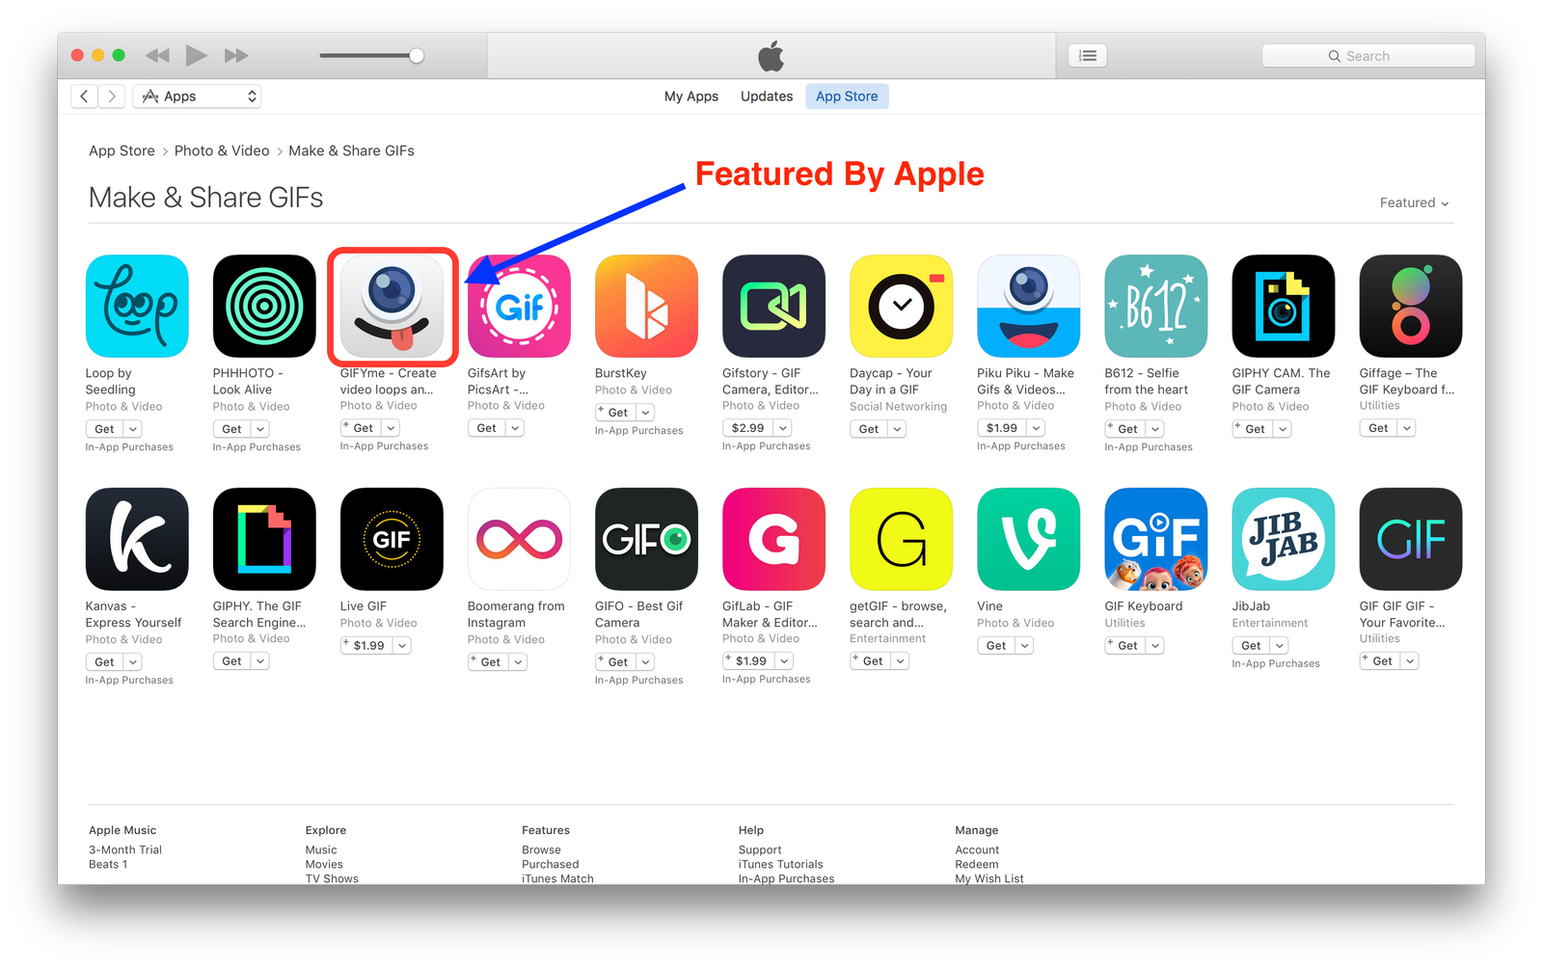Open the GIFYme app icon
This screenshot has height=967, width=1543.
392,307
